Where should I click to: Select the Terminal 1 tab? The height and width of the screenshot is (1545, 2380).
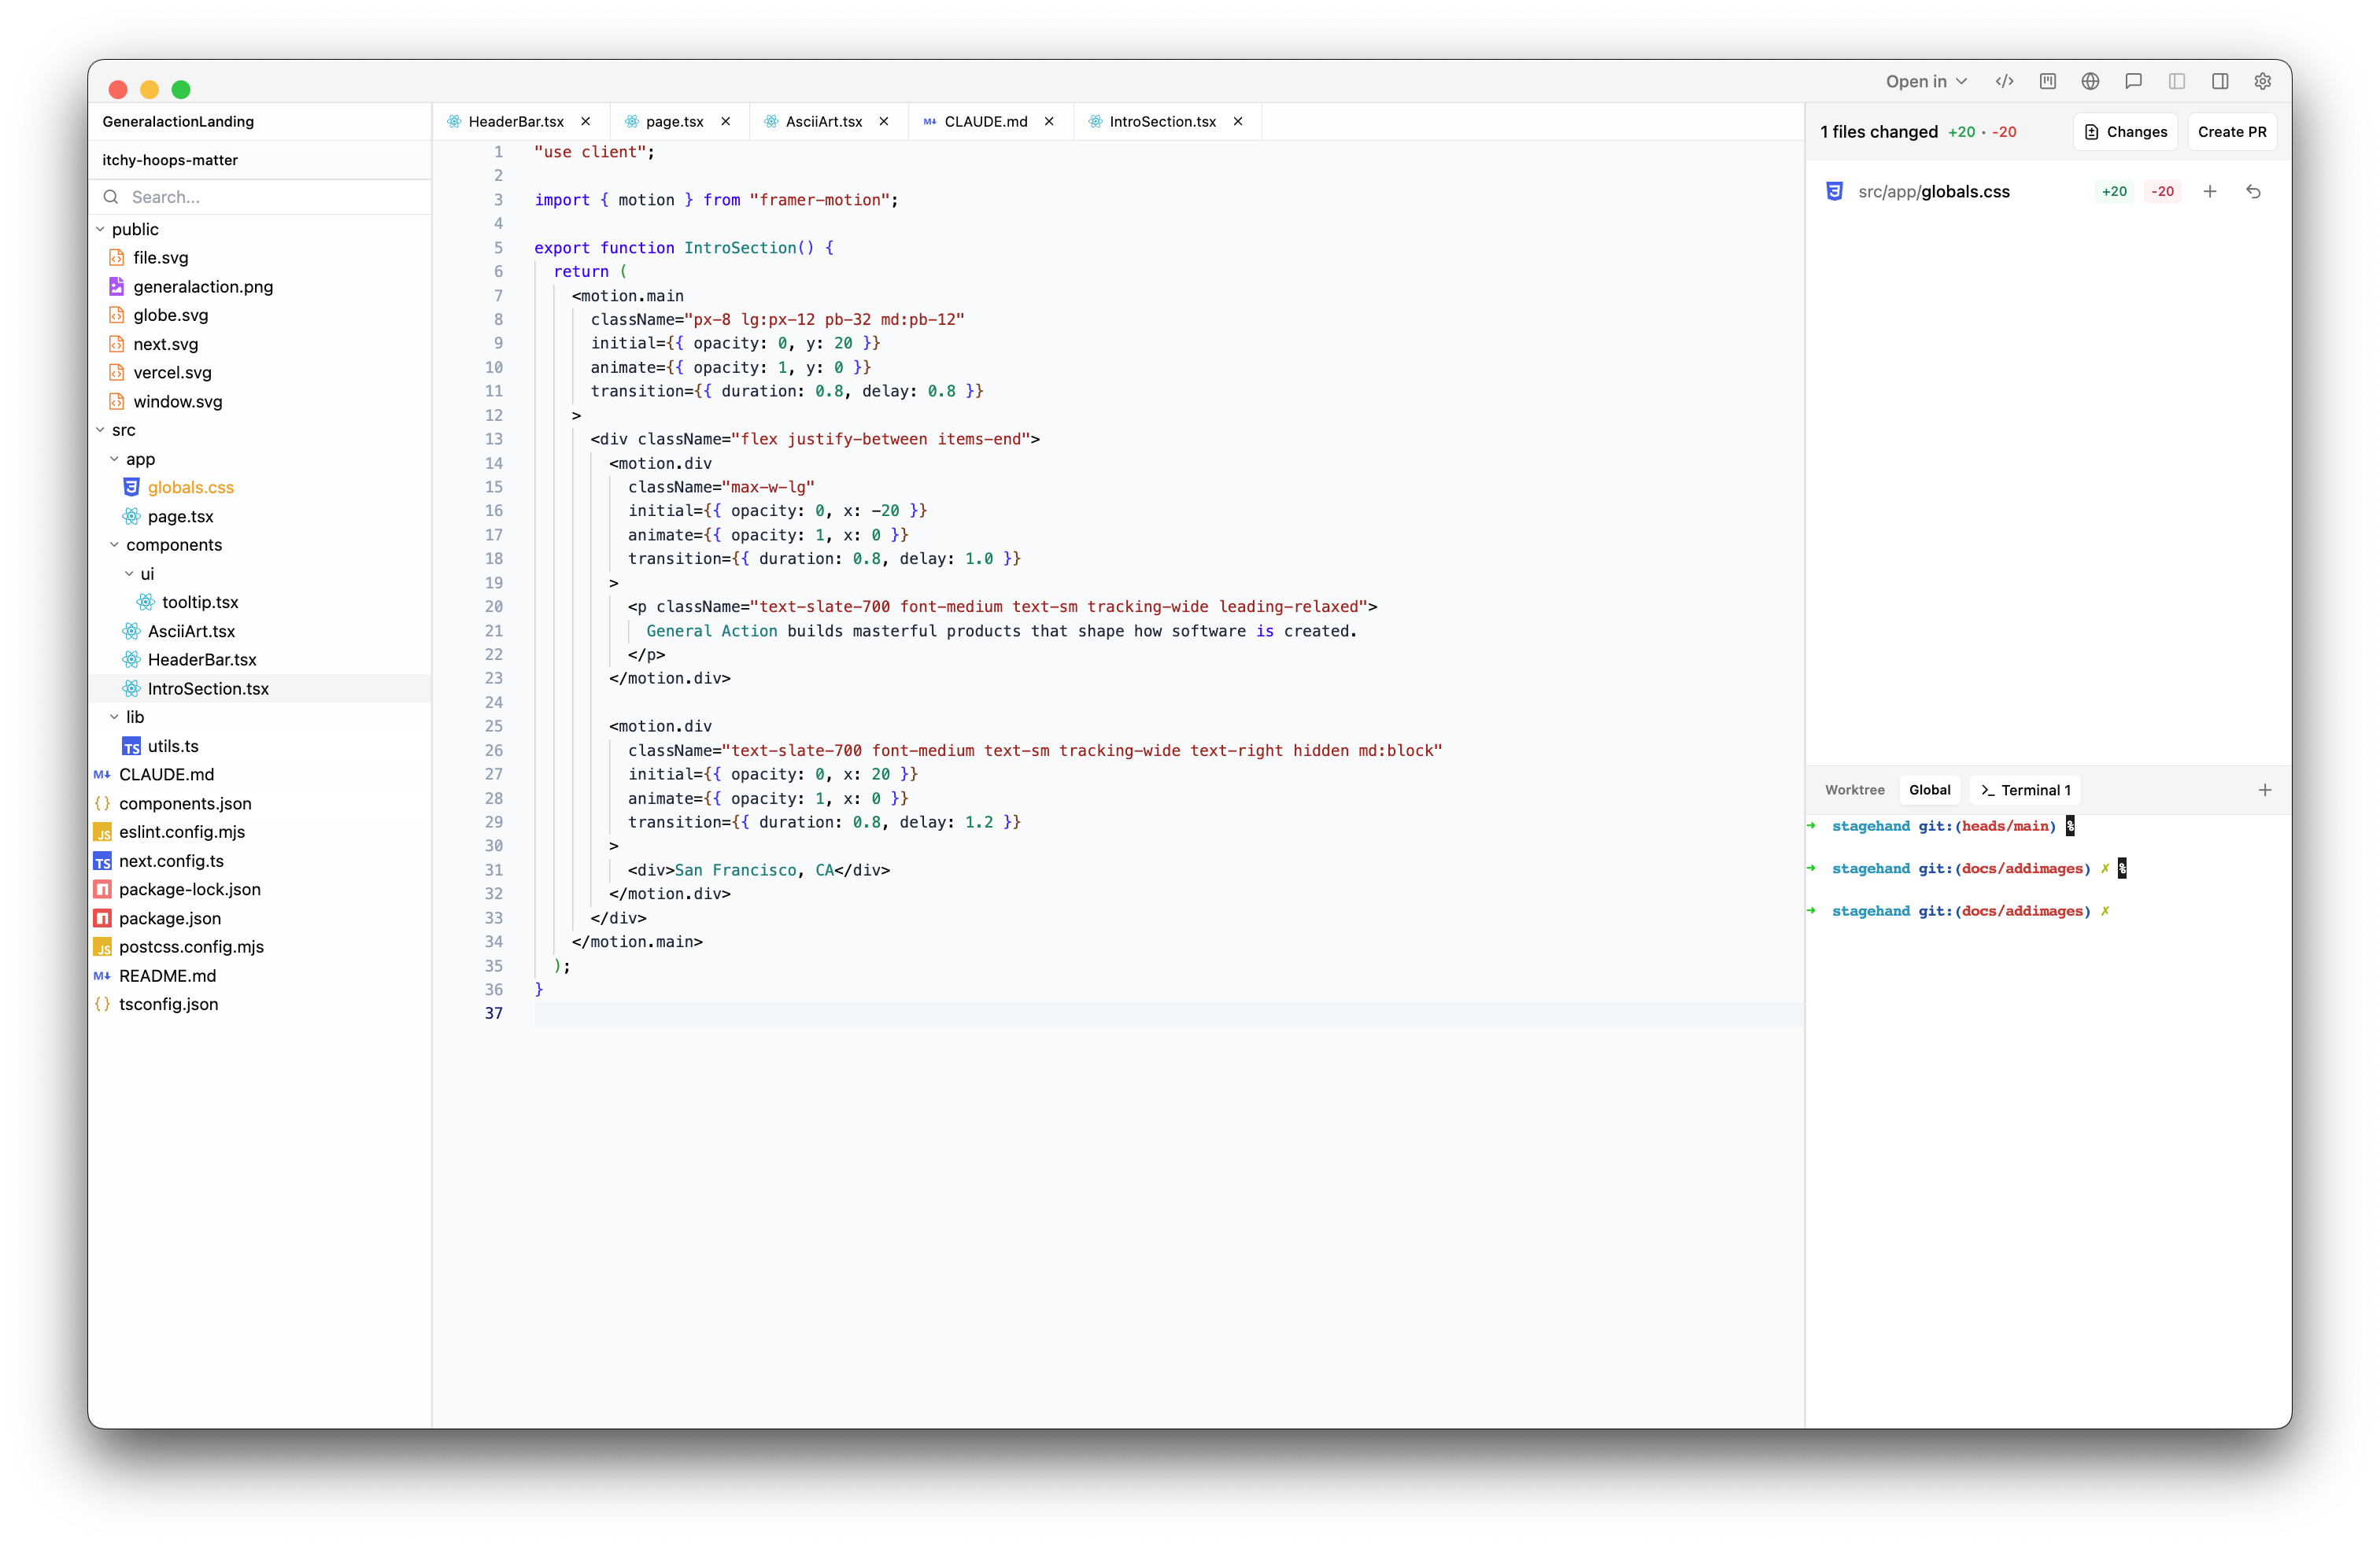(2026, 791)
